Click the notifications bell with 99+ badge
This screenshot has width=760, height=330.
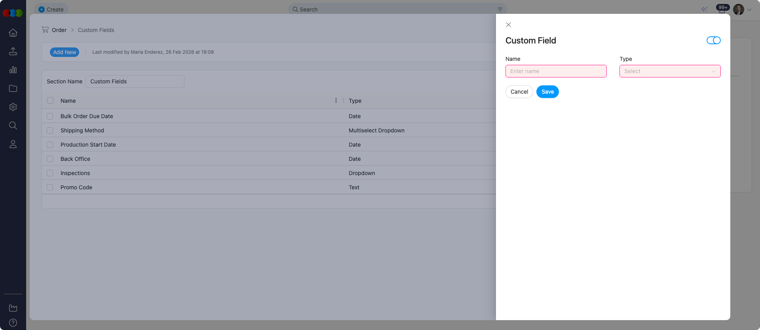pos(722,9)
